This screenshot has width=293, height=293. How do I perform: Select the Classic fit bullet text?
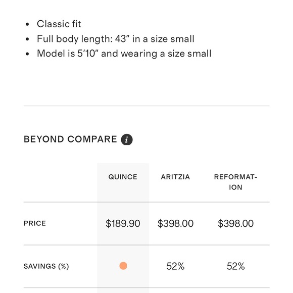tap(59, 24)
